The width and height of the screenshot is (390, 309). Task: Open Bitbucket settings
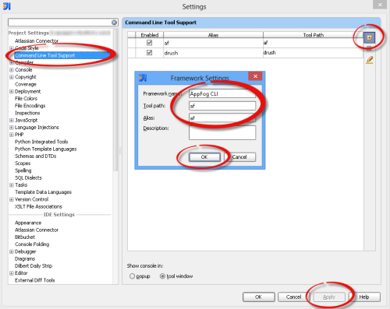click(x=25, y=237)
